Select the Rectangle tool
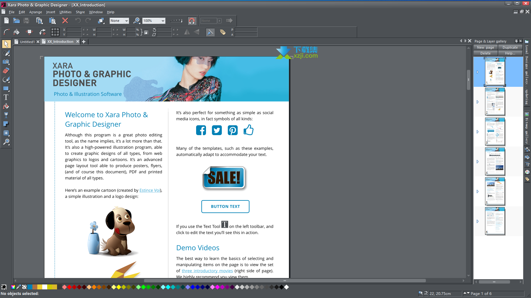Viewport: 531px width, 298px height. pyautogui.click(x=6, y=89)
